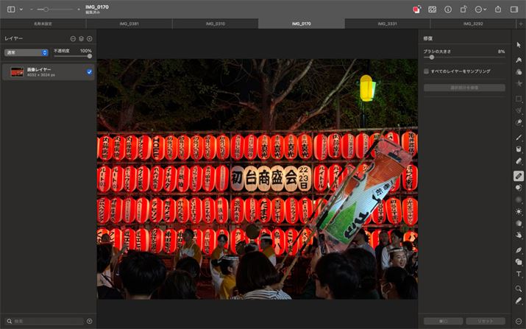526x329 pixels.
Task: Expand the chevron next to sidebar button
Action: (21, 9)
